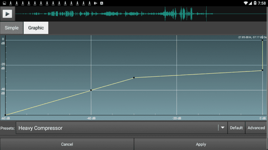This screenshot has width=268, height=150.
Task: Switch to the Simple tab
Action: [x=11, y=28]
